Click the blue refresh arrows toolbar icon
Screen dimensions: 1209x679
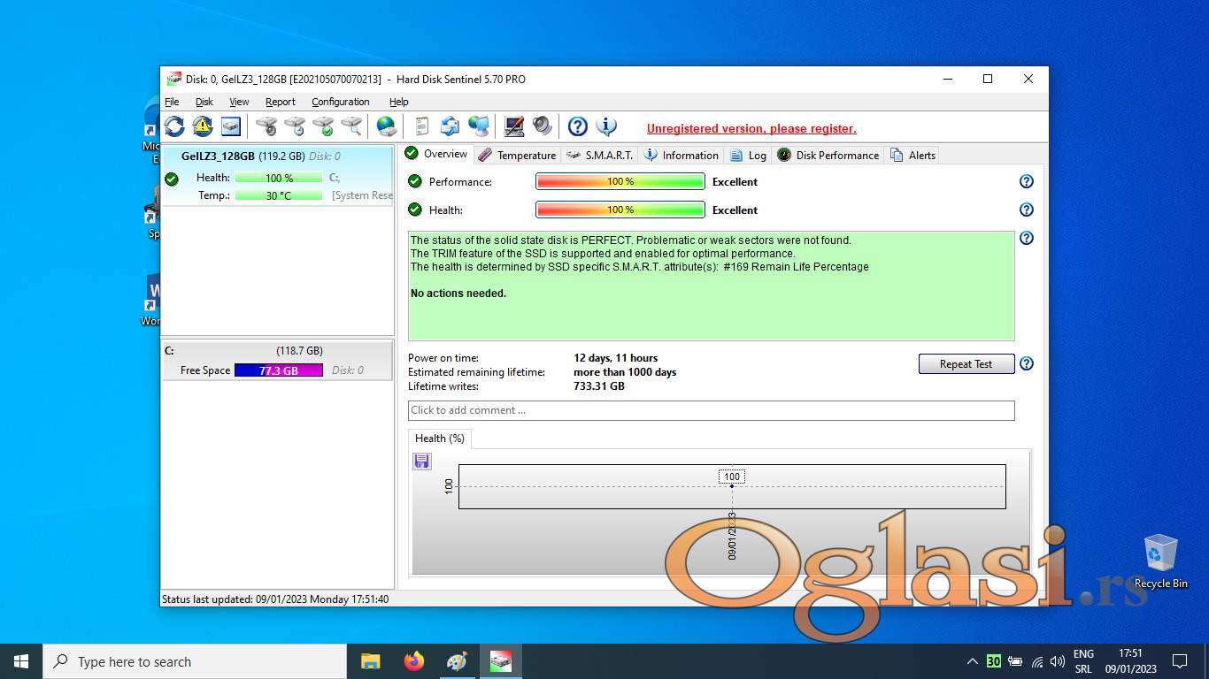coord(174,126)
